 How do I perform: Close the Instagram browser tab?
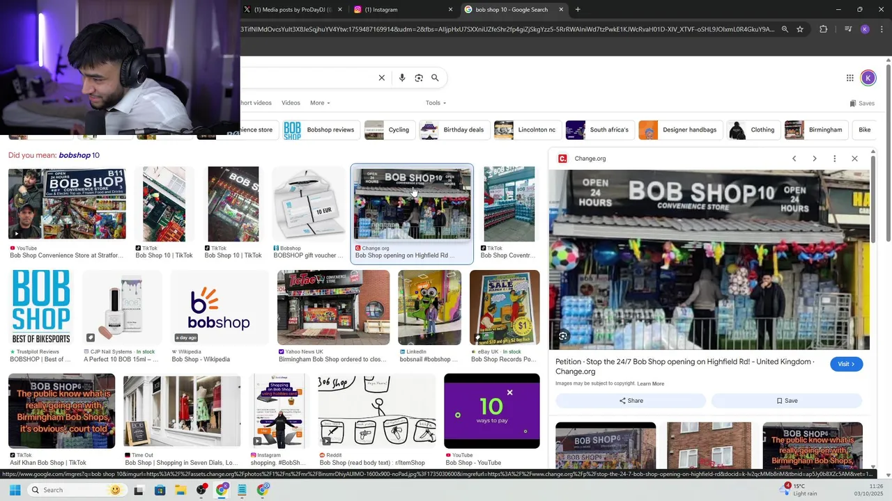pos(450,10)
